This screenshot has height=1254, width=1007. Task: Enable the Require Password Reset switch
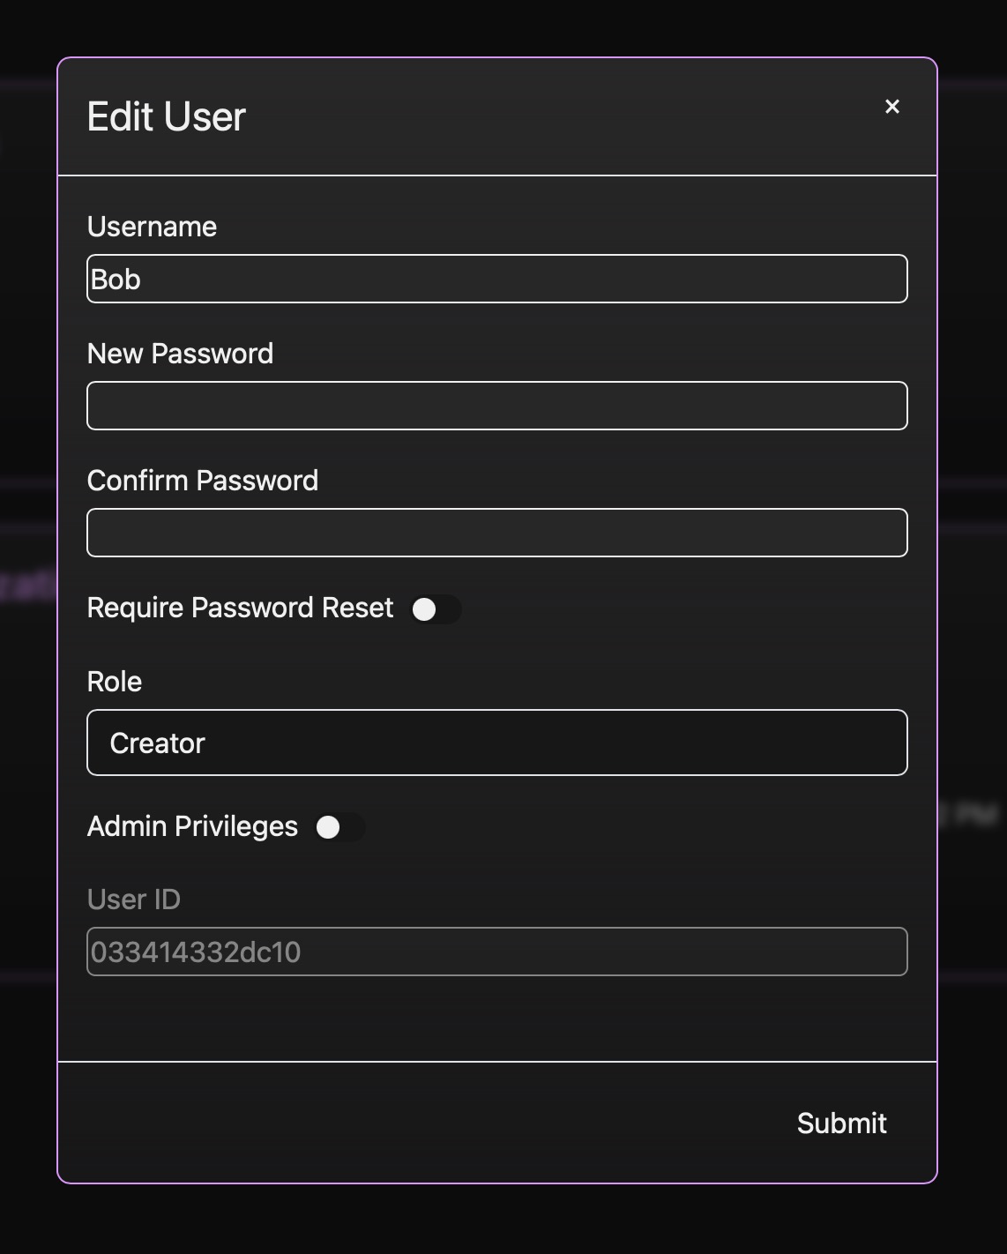(435, 609)
